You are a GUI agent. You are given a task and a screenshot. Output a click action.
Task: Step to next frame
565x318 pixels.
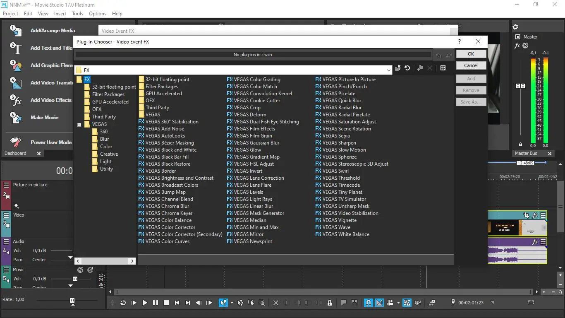click(x=209, y=303)
